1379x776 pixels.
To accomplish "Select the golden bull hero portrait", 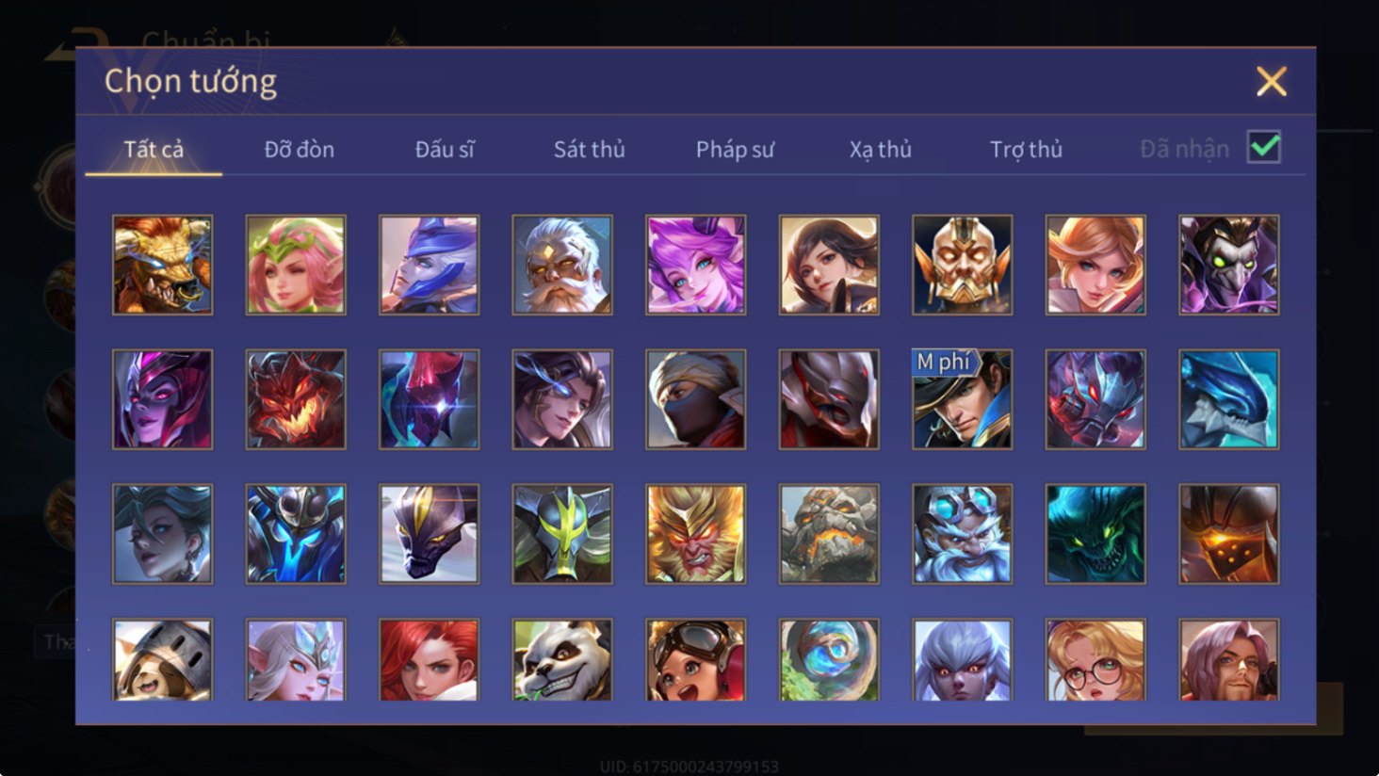I will click(x=162, y=265).
